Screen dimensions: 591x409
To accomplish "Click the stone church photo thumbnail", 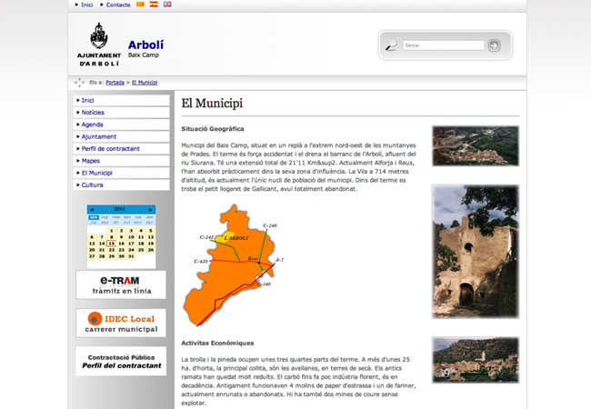I will pos(476,252).
